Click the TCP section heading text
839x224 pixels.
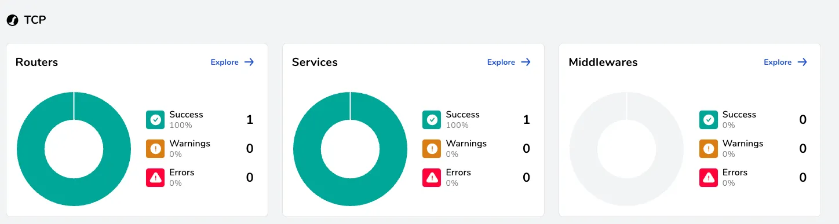point(35,20)
